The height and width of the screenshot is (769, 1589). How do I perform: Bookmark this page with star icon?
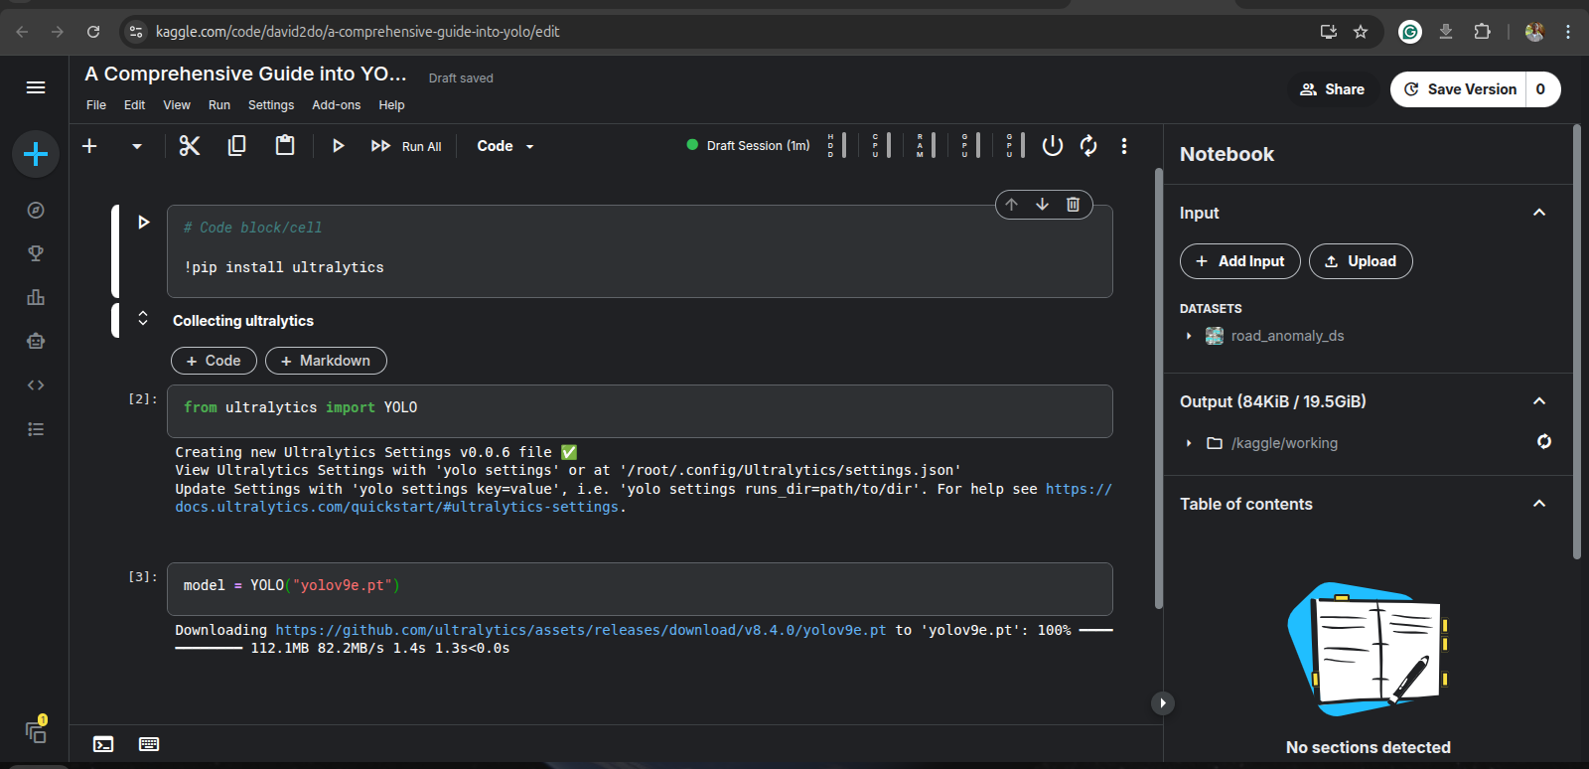coord(1361,32)
